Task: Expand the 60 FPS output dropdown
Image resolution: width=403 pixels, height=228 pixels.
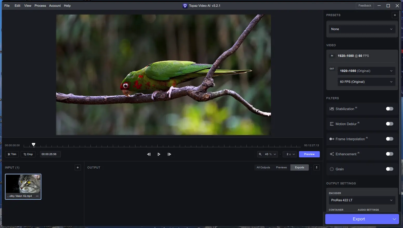Action: [x=366, y=82]
